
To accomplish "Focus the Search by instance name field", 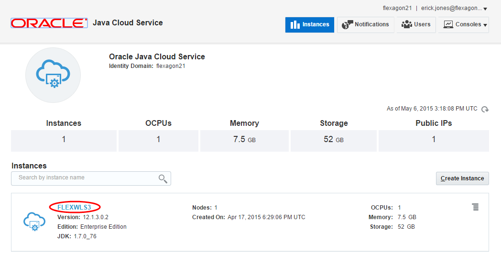I will click(91, 178).
